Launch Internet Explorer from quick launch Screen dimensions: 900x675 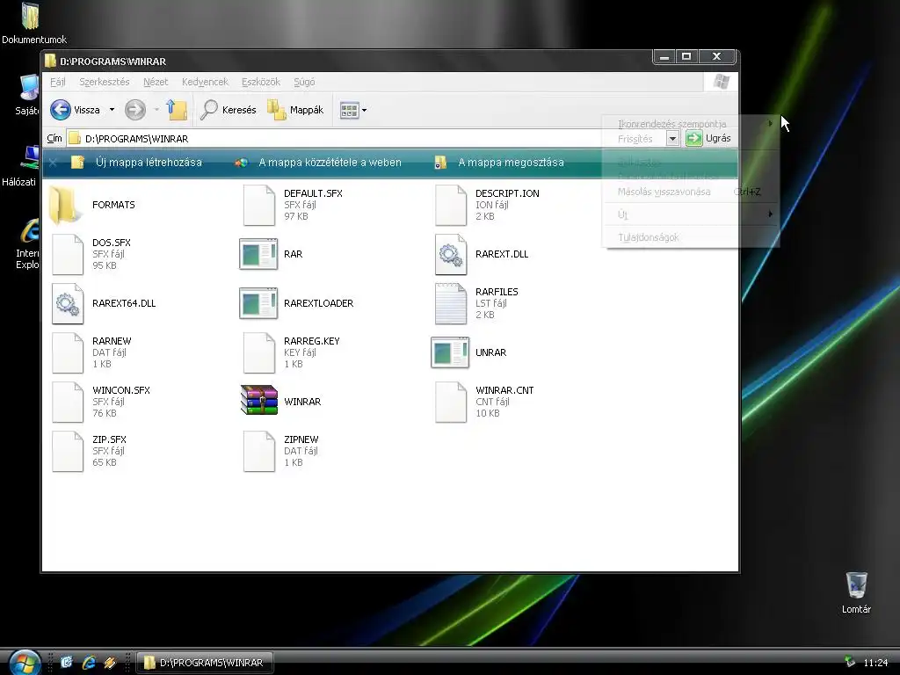[x=89, y=663]
